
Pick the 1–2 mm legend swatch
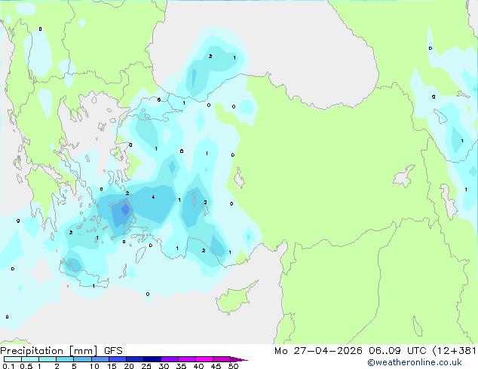coord(47,359)
